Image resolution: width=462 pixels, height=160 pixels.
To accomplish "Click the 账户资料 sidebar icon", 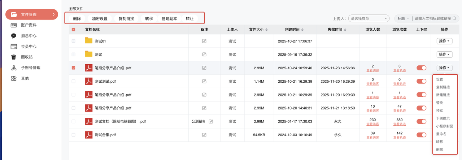I will click(14, 25).
